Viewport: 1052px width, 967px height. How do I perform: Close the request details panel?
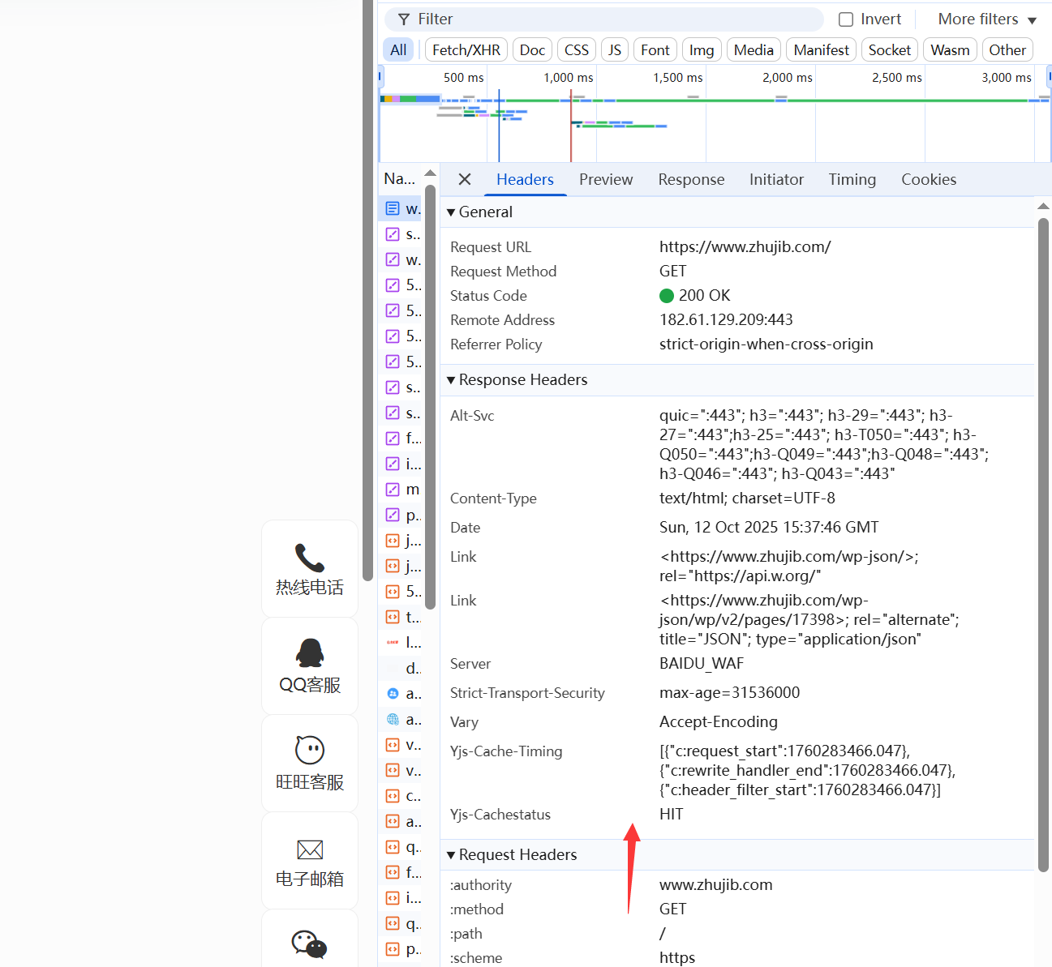click(465, 179)
